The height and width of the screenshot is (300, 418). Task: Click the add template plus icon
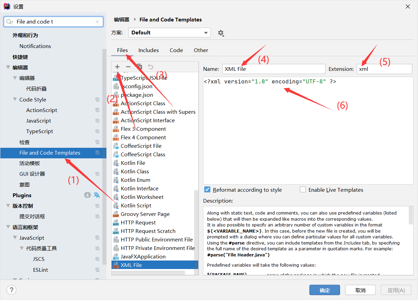117,67
